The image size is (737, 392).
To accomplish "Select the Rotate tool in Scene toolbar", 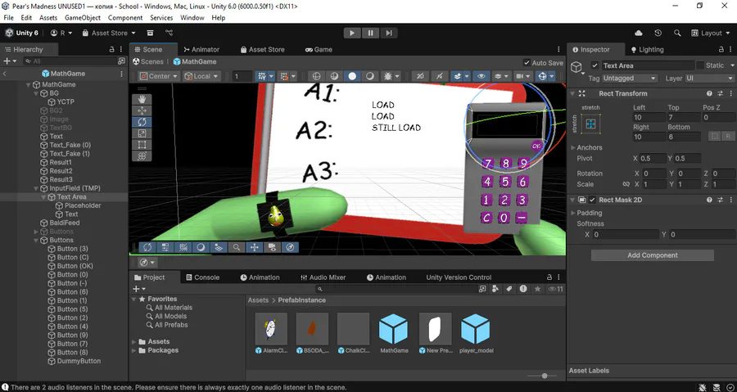I will point(142,122).
